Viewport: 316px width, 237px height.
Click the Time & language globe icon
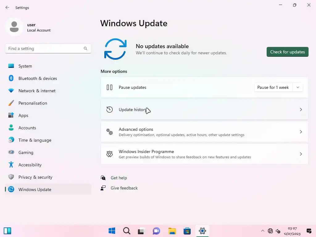11,140
